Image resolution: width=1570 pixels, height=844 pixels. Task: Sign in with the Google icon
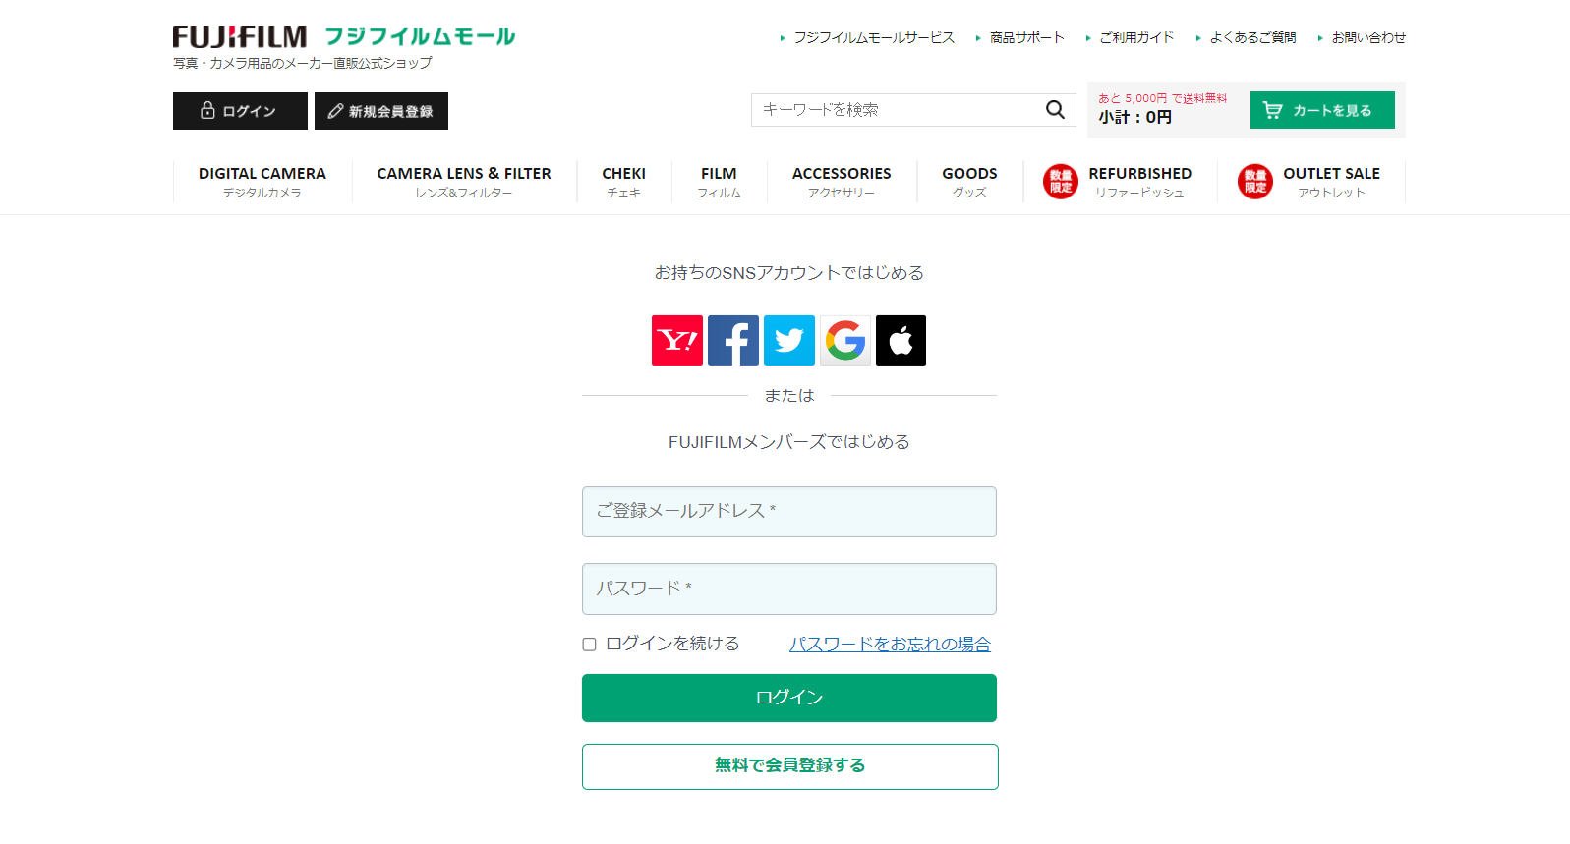844,340
